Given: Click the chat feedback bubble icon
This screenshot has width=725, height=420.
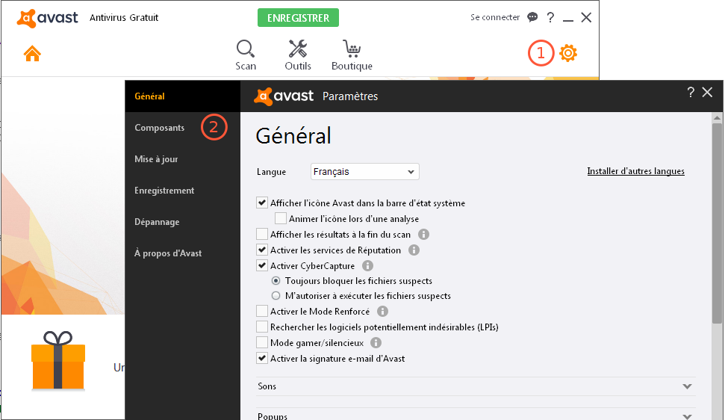Looking at the screenshot, I should [532, 17].
